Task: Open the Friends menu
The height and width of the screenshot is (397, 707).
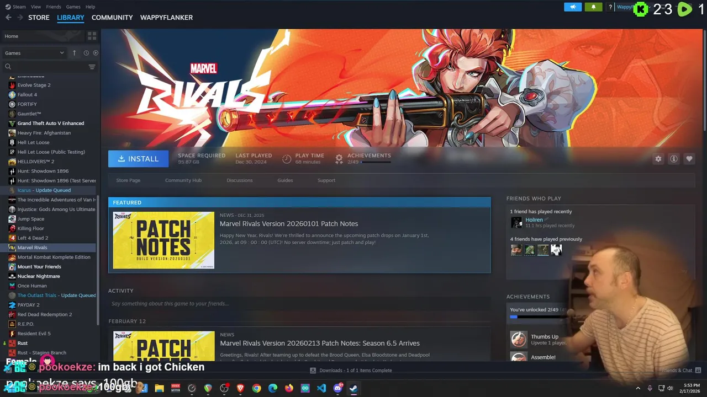Action: (54, 7)
